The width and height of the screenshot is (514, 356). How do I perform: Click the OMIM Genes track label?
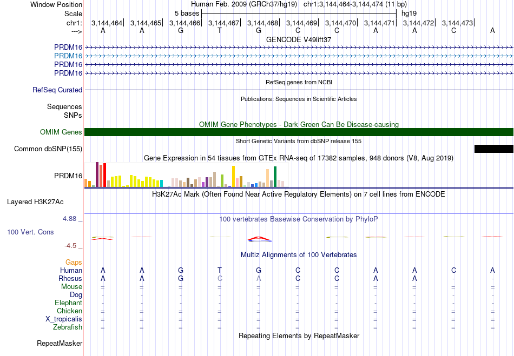(61, 132)
